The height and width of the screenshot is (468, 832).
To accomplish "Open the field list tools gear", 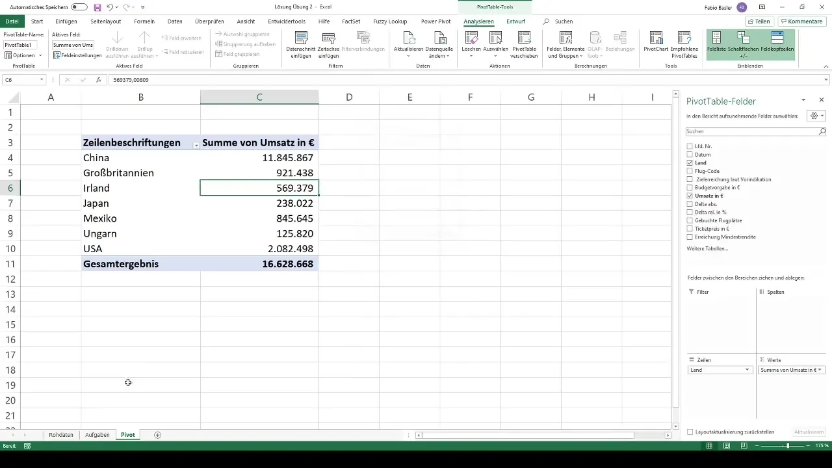I will (x=816, y=116).
